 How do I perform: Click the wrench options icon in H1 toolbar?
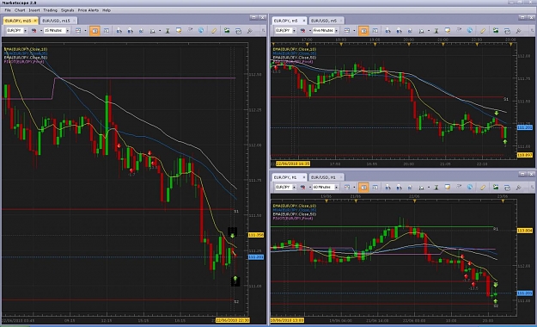[x=518, y=188]
